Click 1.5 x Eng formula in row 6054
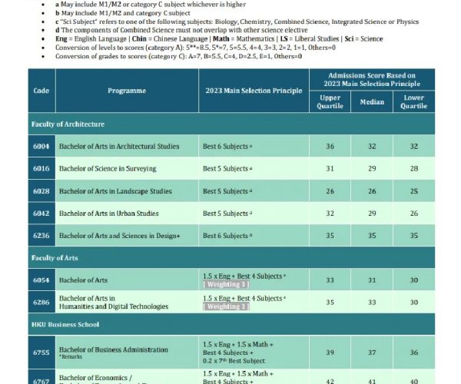The height and width of the screenshot is (384, 461). click(244, 276)
